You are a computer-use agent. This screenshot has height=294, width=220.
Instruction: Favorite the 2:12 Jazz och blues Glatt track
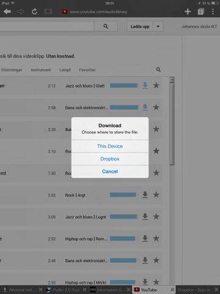point(156,86)
